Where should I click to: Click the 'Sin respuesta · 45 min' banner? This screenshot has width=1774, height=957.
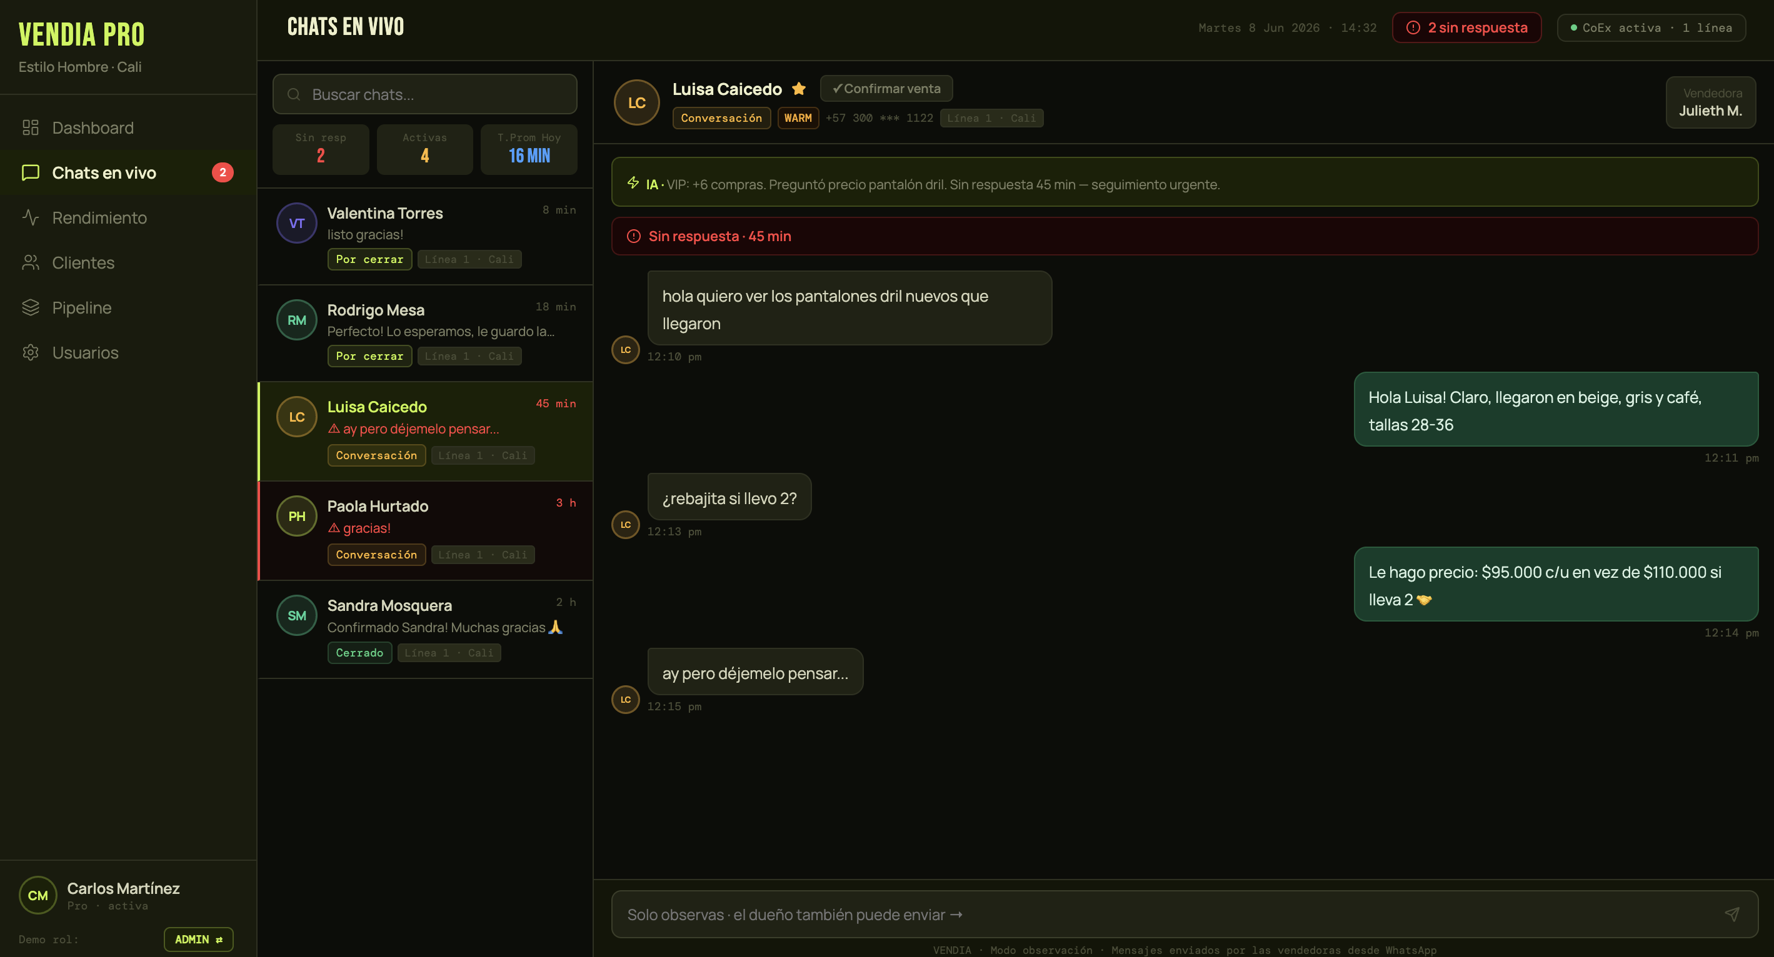coord(1185,236)
